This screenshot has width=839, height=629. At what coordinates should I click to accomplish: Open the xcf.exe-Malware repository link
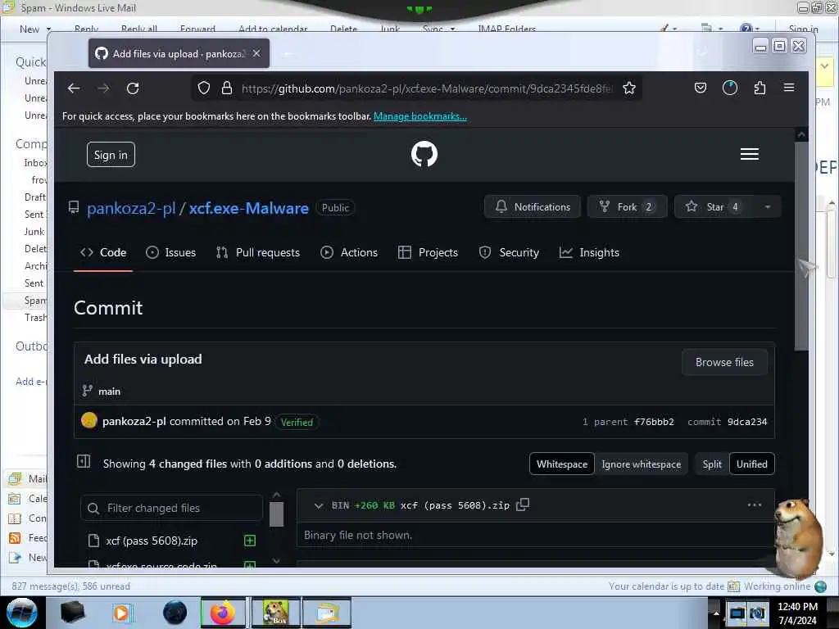[249, 208]
